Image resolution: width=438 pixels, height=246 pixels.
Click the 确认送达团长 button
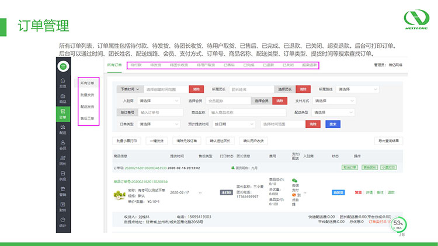tap(220, 141)
